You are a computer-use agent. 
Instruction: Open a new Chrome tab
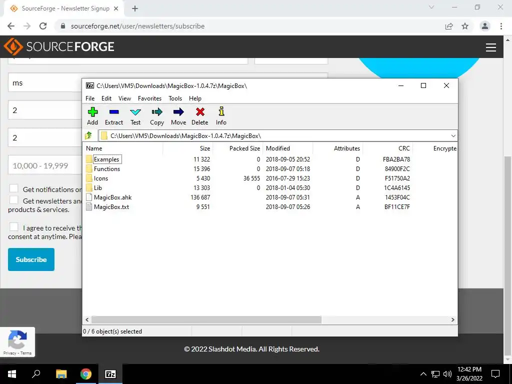135,9
